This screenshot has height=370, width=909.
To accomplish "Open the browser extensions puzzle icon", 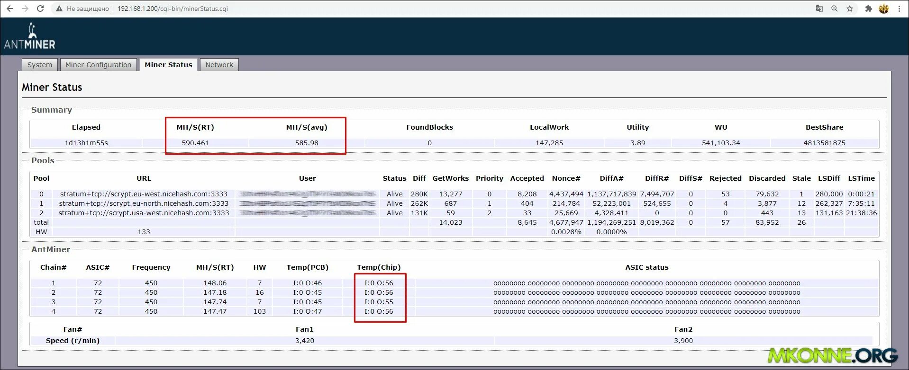I will click(x=868, y=9).
